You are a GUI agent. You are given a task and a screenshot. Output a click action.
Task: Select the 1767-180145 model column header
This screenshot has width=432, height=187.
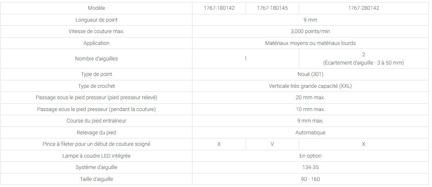272,8
